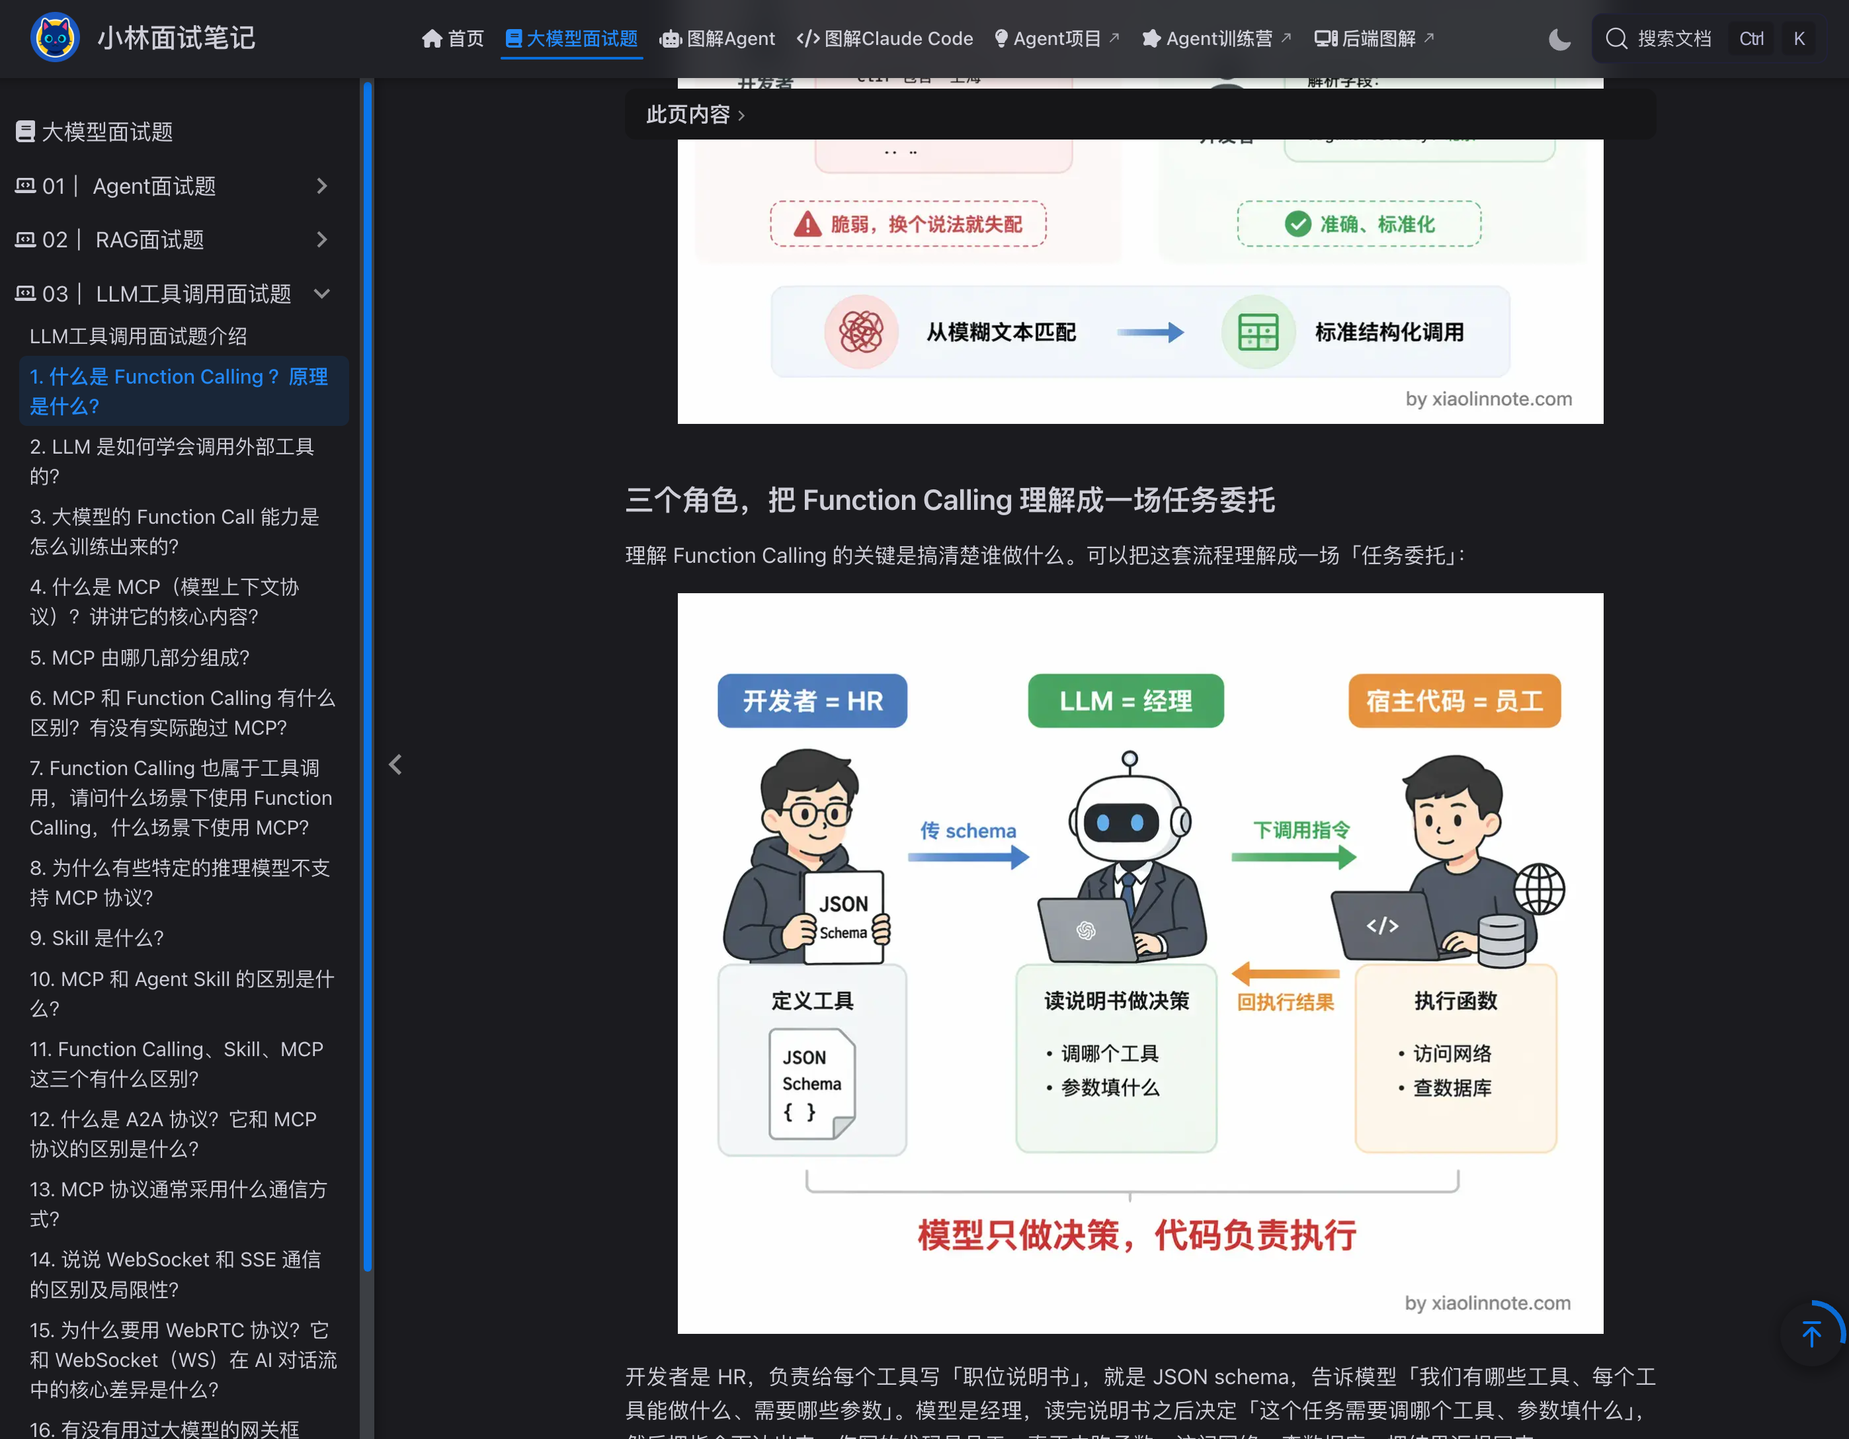Click the sidebar vertical scrollbar
Screen dimensions: 1849x1439
(x=368, y=675)
